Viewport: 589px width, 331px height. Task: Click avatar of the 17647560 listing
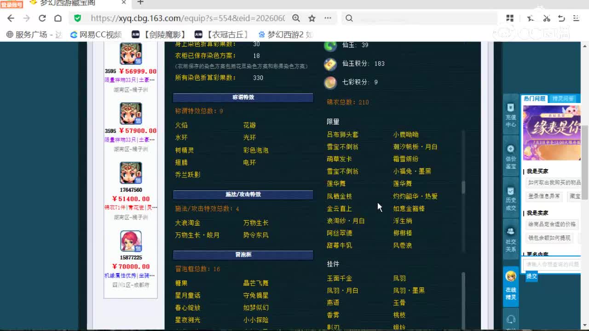click(x=131, y=173)
